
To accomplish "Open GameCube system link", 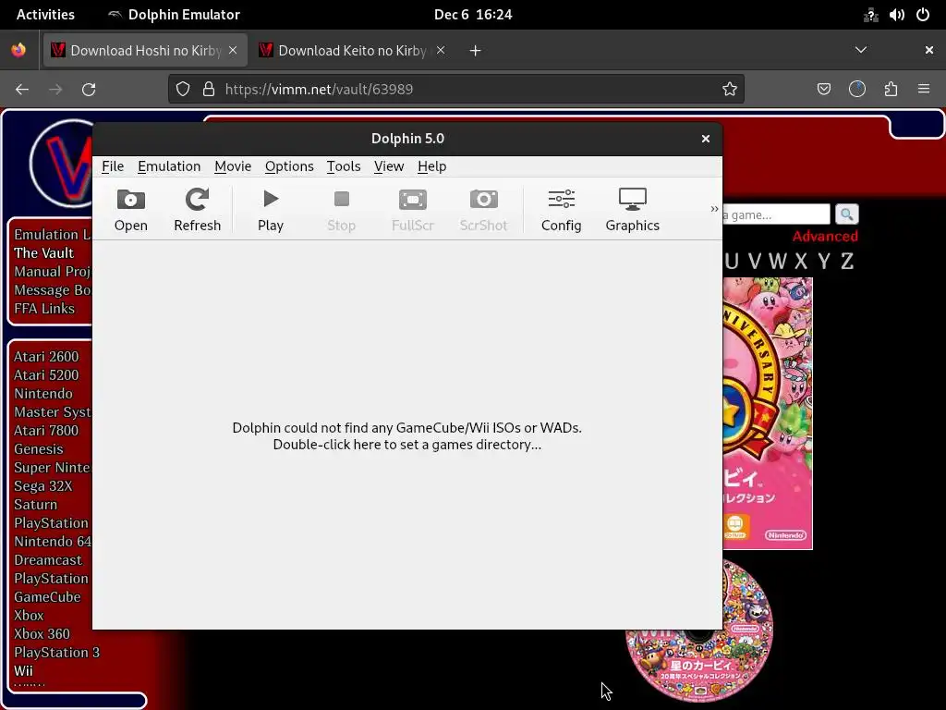I will (x=46, y=596).
